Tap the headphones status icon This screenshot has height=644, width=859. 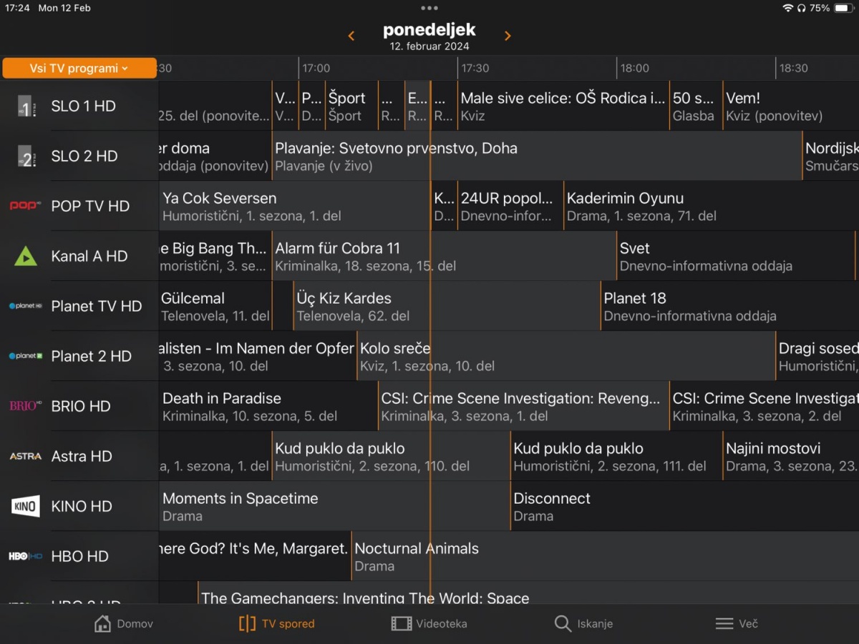coord(802,8)
